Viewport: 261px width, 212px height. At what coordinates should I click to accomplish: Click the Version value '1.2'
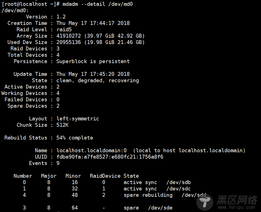(x=61, y=17)
